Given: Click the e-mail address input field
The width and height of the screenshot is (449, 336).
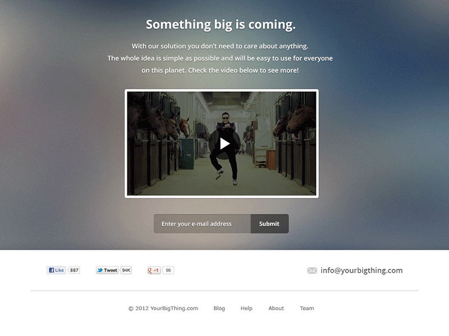Looking at the screenshot, I should tap(202, 223).
